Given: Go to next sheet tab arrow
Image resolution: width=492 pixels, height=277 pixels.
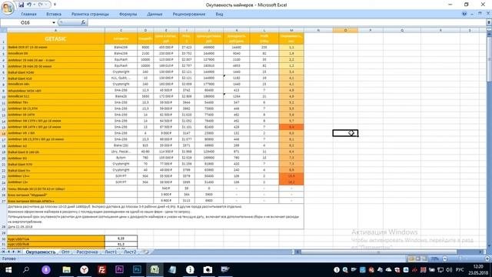Looking at the screenshot, I should tap(14, 252).
